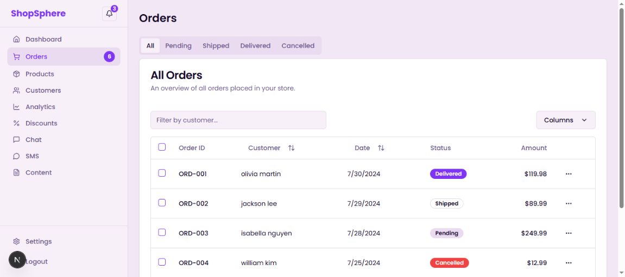
Task: Toggle the select-all orders checkbox
Action: (x=162, y=147)
